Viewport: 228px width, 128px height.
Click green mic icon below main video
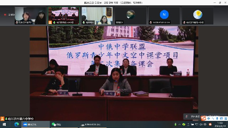click(6, 119)
